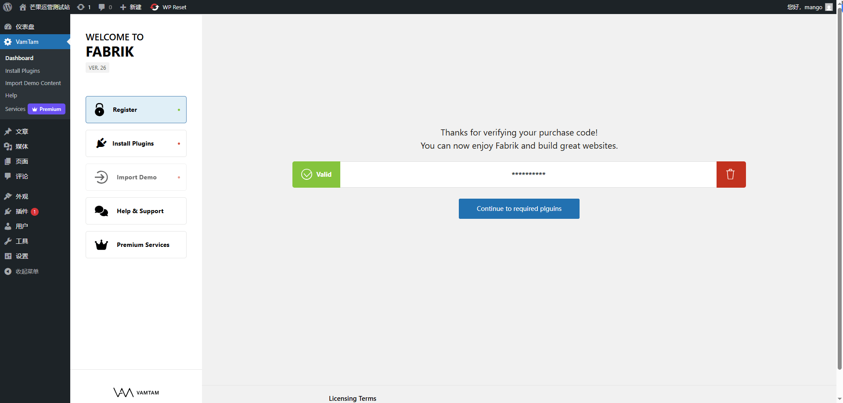Click the 新建 plus icon
843x403 pixels.
(x=123, y=7)
